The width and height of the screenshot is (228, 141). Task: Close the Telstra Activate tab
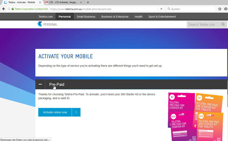[40, 2]
